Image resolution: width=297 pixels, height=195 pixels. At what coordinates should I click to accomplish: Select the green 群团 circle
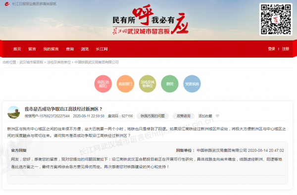[x=170, y=84]
